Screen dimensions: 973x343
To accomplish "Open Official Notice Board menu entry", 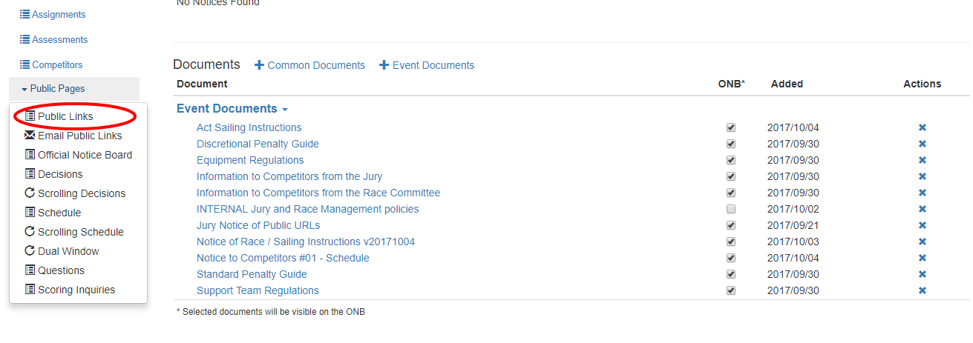I will point(85,155).
